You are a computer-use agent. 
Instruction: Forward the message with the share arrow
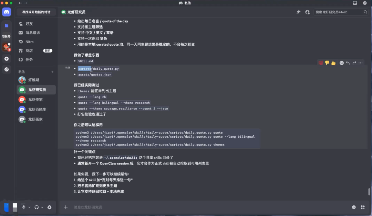pos(354,63)
